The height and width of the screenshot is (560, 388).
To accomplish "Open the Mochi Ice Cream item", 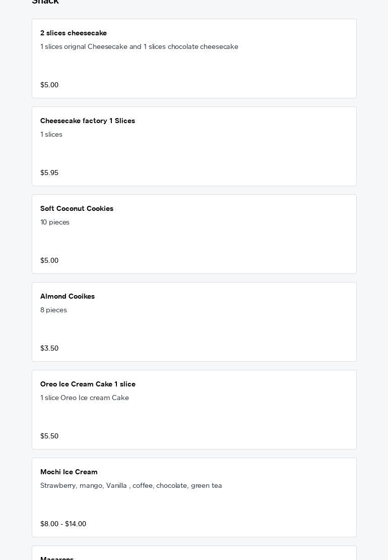I will point(69,472).
